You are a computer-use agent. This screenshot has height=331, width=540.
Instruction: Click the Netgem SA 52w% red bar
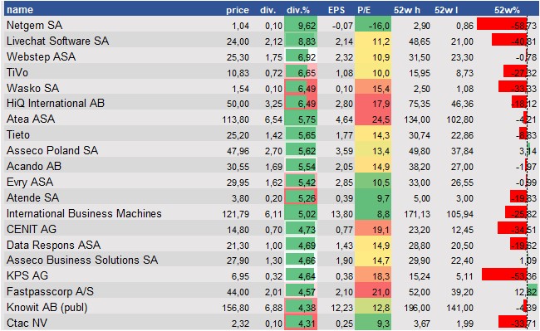pos(502,25)
